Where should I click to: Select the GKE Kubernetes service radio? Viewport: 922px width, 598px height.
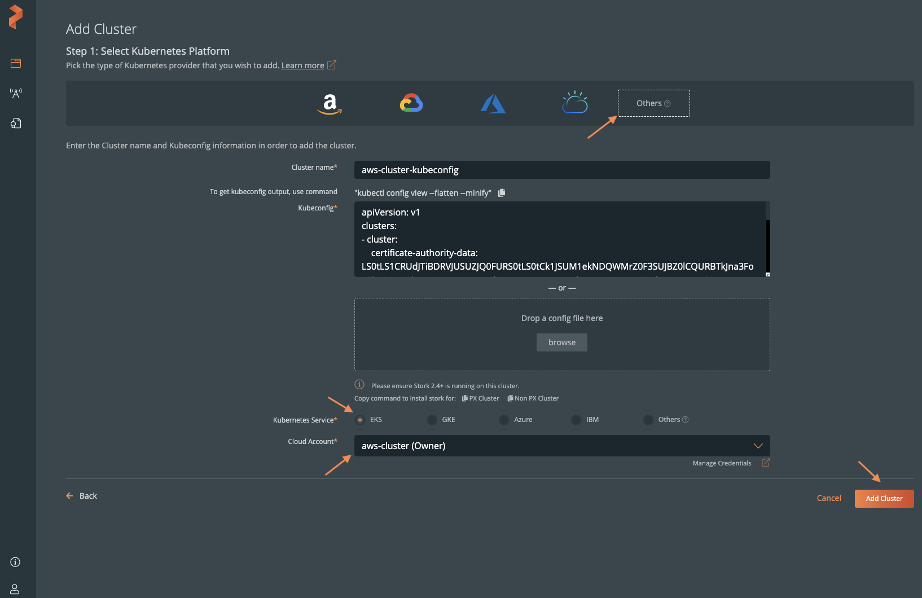tap(432, 420)
